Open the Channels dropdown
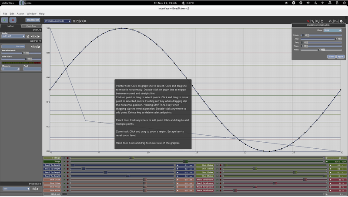The width and height of the screenshot is (348, 197). (x=9, y=69)
